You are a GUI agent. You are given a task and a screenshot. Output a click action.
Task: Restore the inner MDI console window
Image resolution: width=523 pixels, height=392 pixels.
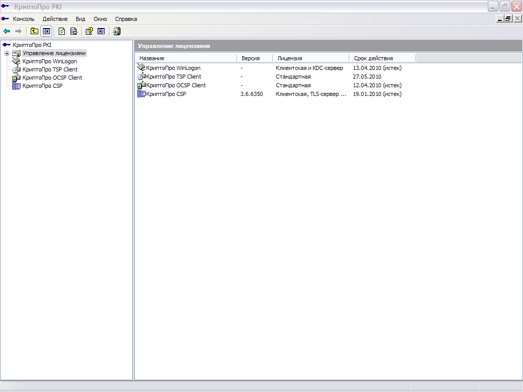508,19
